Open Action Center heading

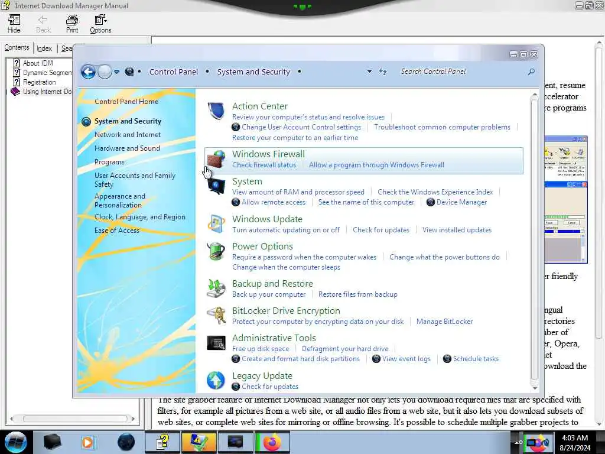260,106
